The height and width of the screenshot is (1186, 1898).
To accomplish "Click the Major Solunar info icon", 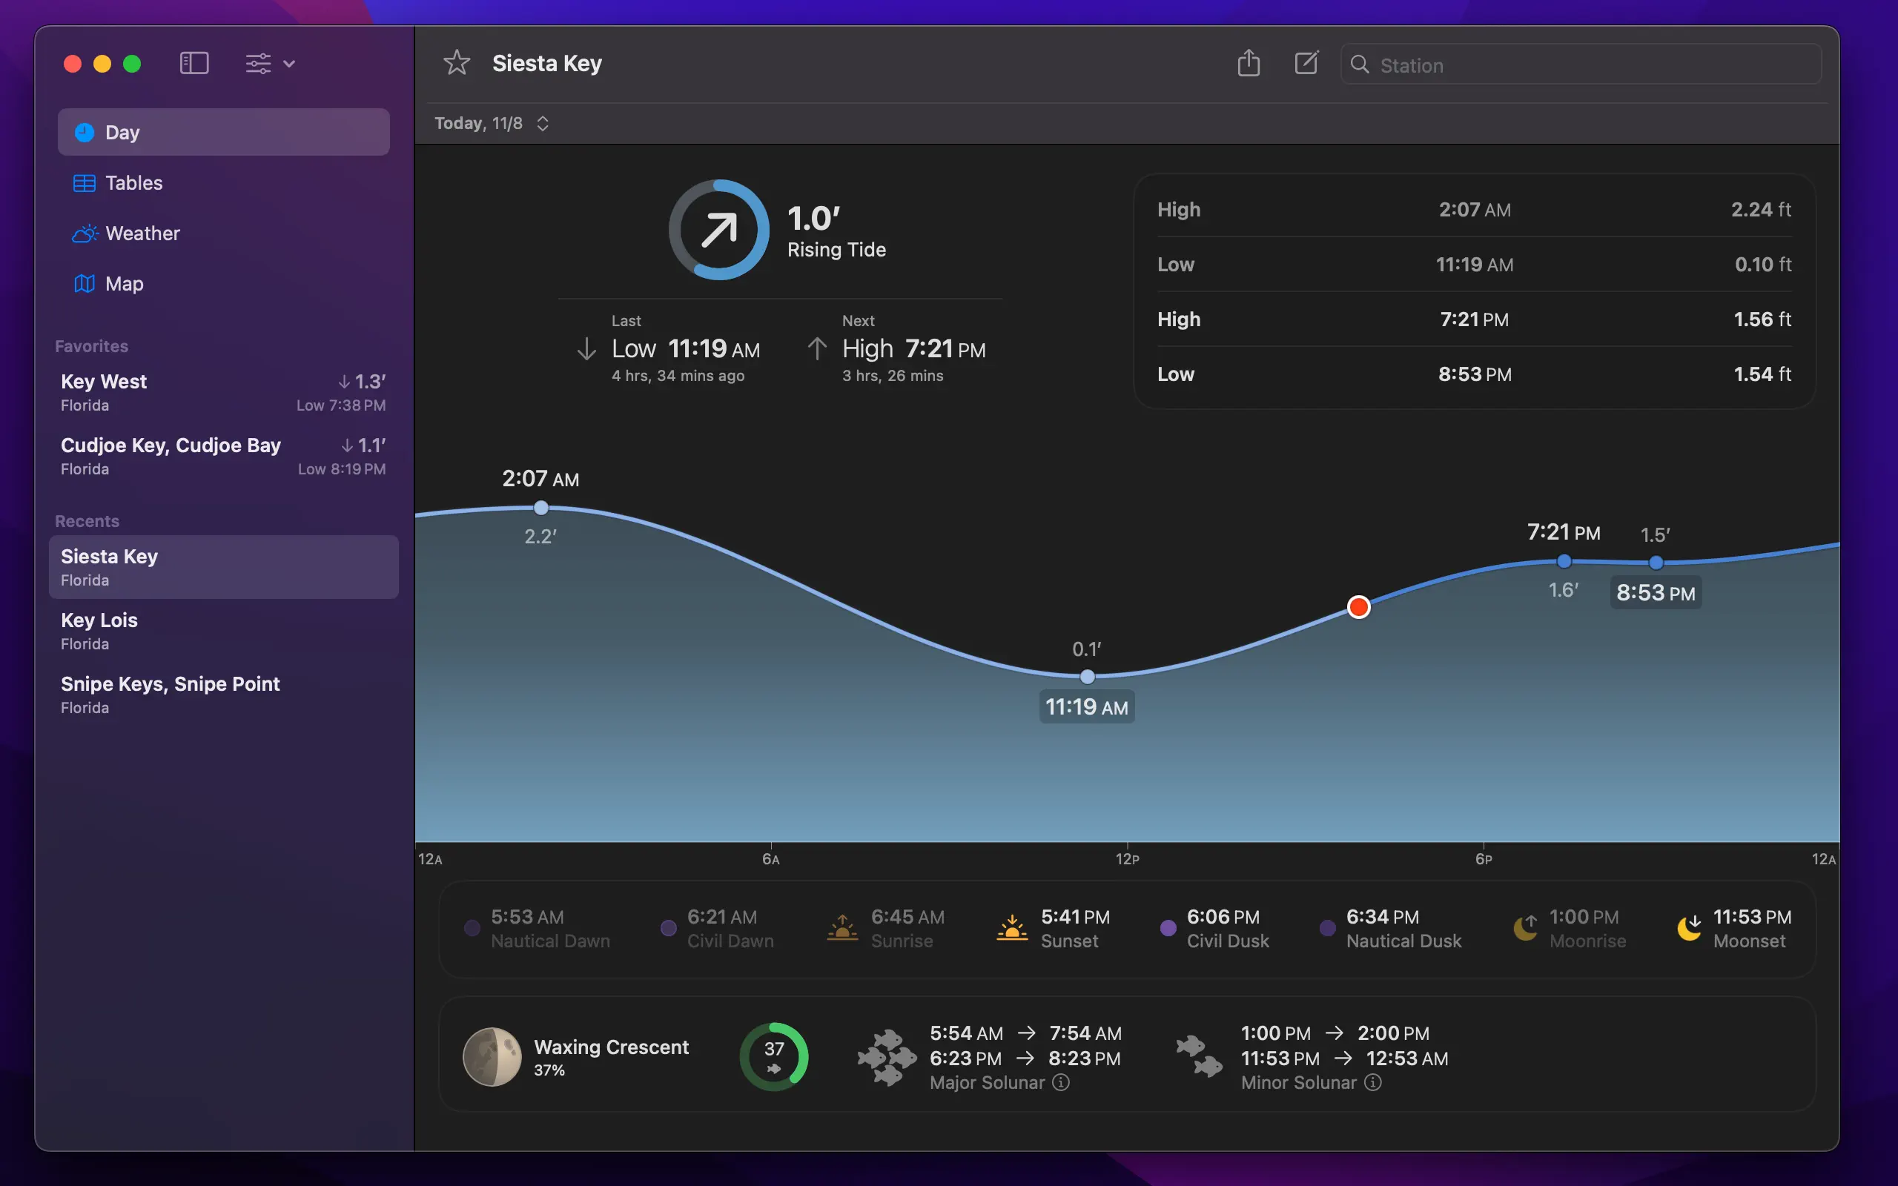I will pyautogui.click(x=1060, y=1082).
